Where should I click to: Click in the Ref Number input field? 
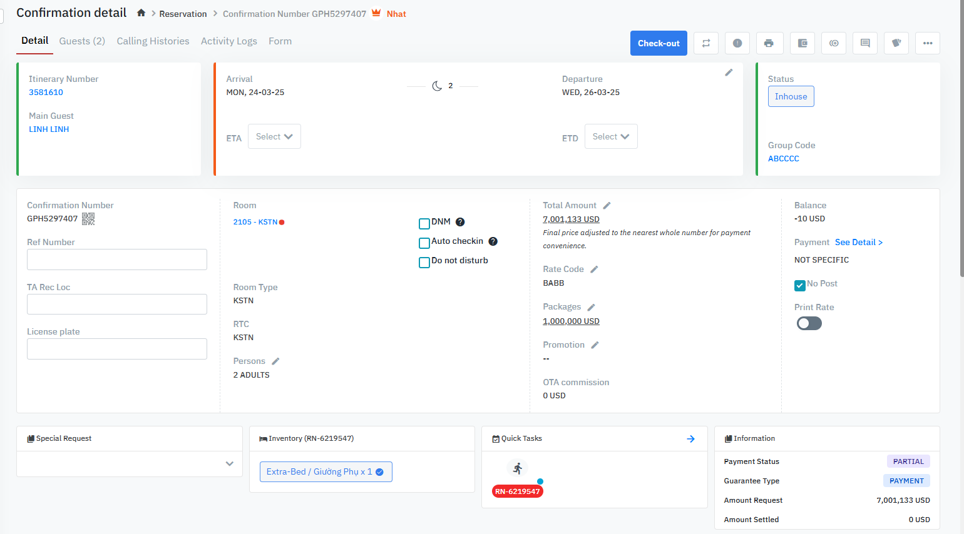(117, 259)
